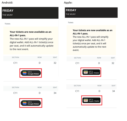The image size is (127, 121).
Task: Select FRIDAY header in Android view
Action: (x=8, y=11)
